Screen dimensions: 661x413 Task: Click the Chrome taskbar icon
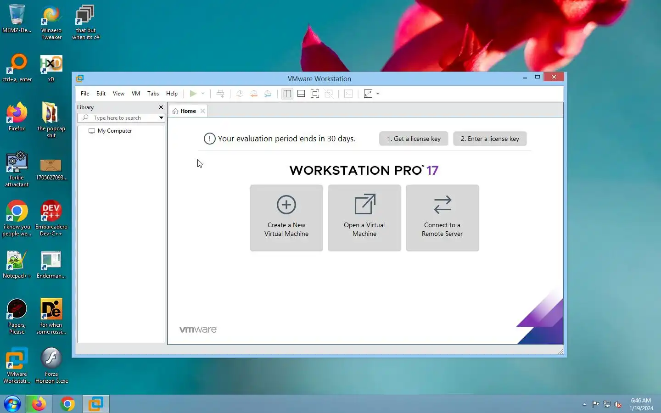[x=67, y=404]
